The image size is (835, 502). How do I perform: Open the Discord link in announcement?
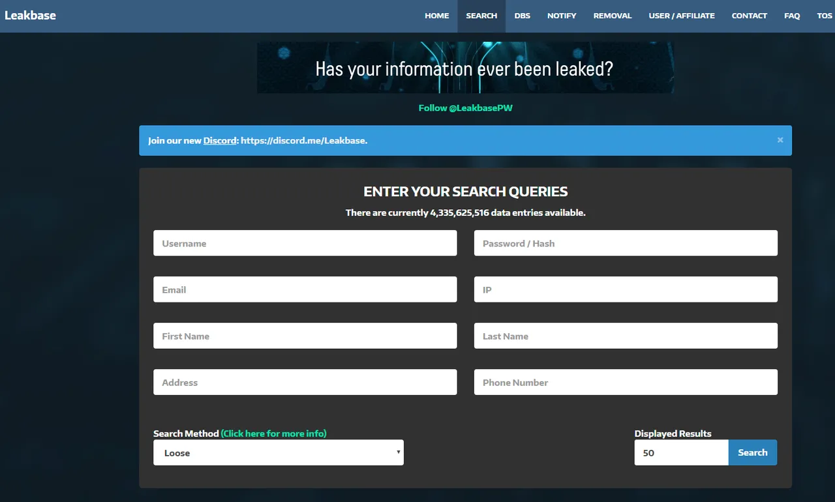point(220,140)
